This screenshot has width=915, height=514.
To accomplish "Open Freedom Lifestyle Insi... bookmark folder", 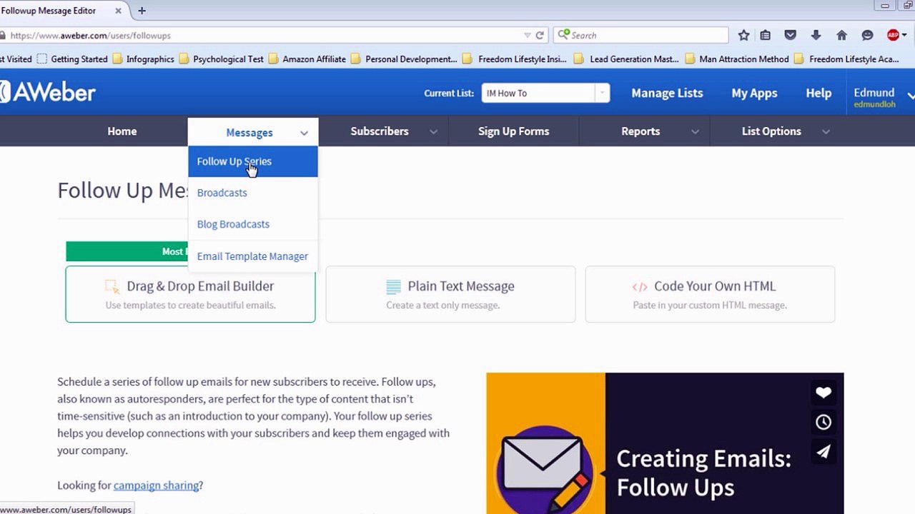I will (515, 59).
